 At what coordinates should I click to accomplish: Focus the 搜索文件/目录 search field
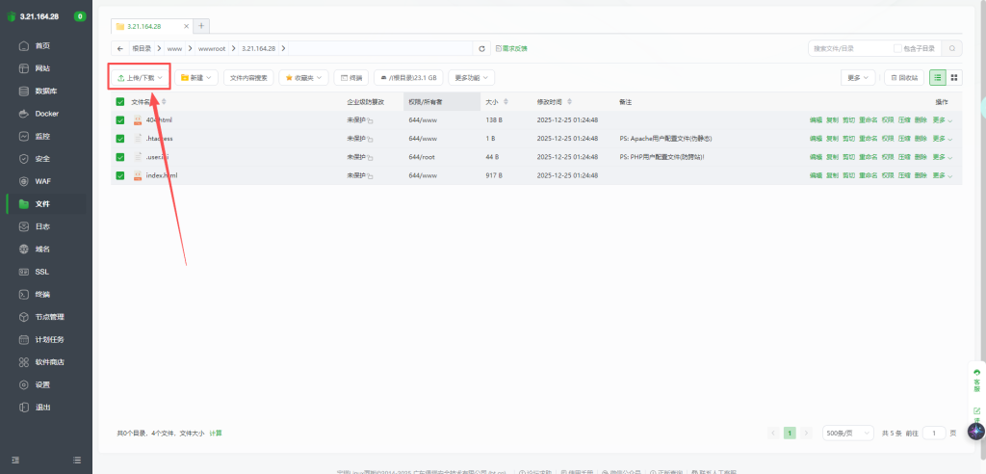click(x=849, y=48)
